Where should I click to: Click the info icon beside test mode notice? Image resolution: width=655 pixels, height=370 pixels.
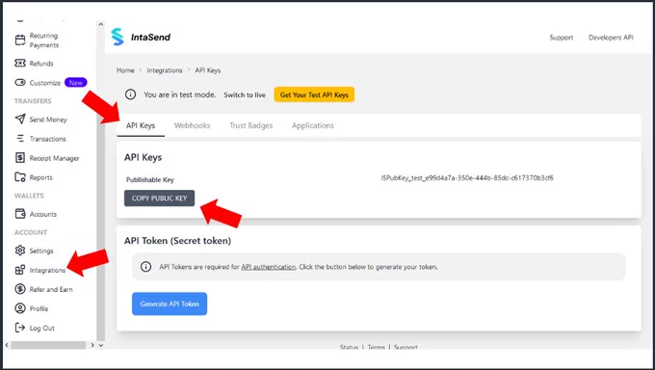pos(131,94)
